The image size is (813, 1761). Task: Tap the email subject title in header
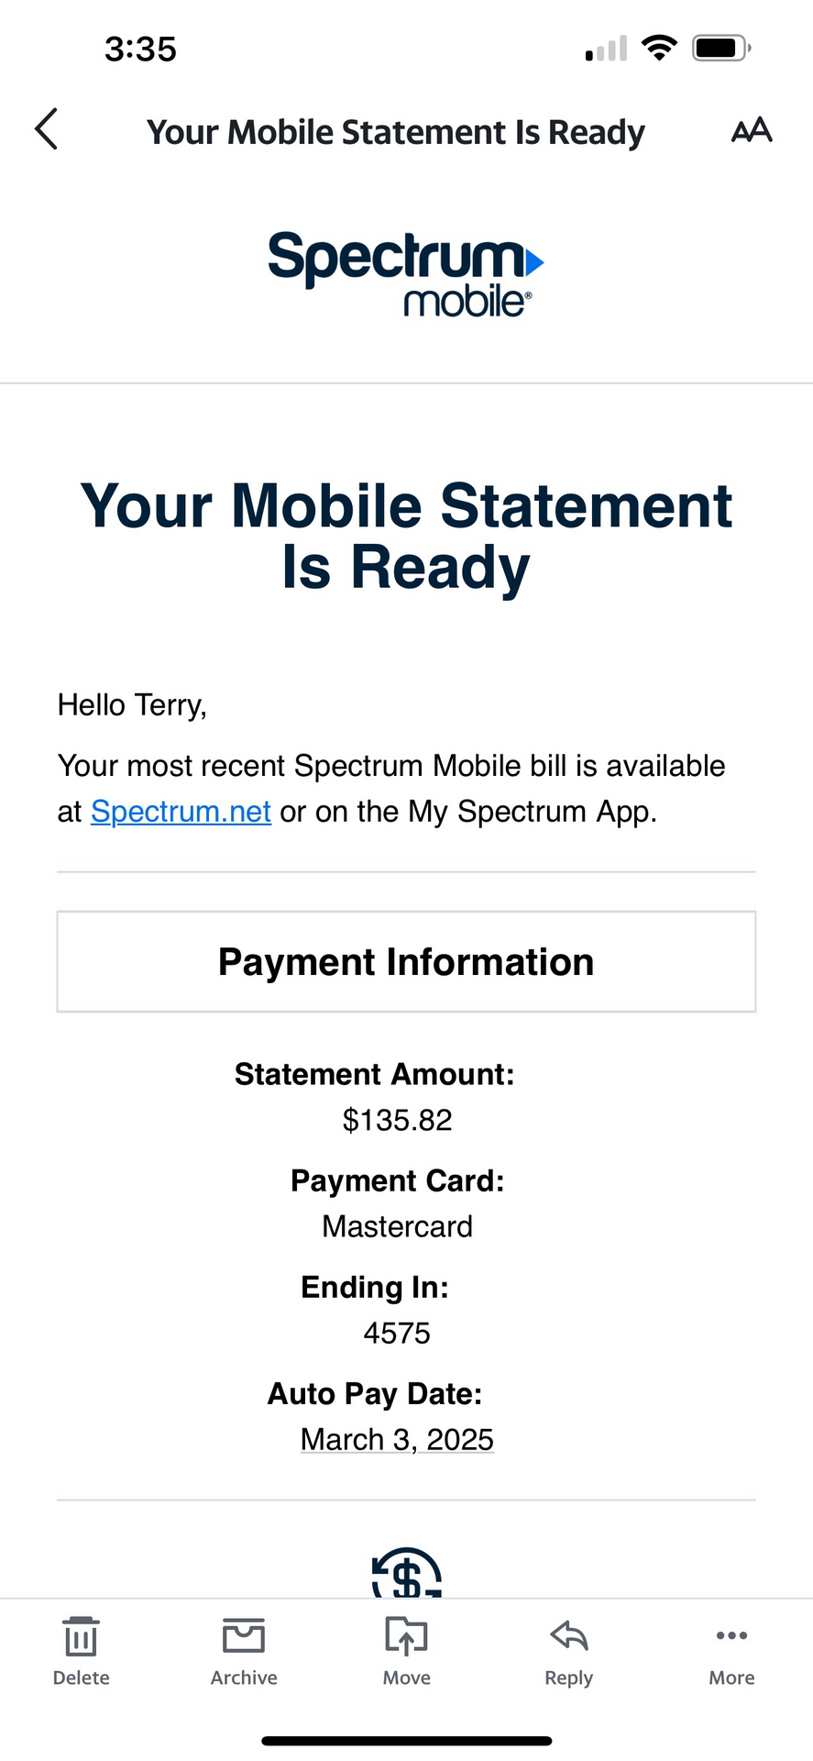(x=396, y=132)
